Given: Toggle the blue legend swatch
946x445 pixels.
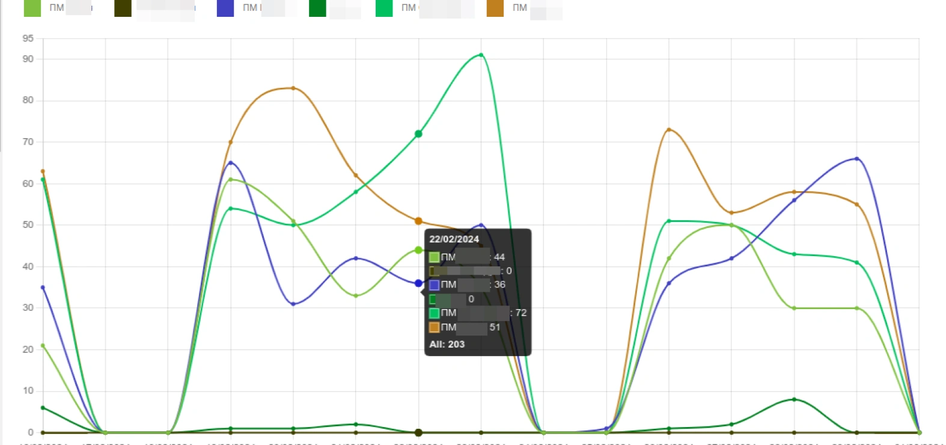Looking at the screenshot, I should coord(225,8).
